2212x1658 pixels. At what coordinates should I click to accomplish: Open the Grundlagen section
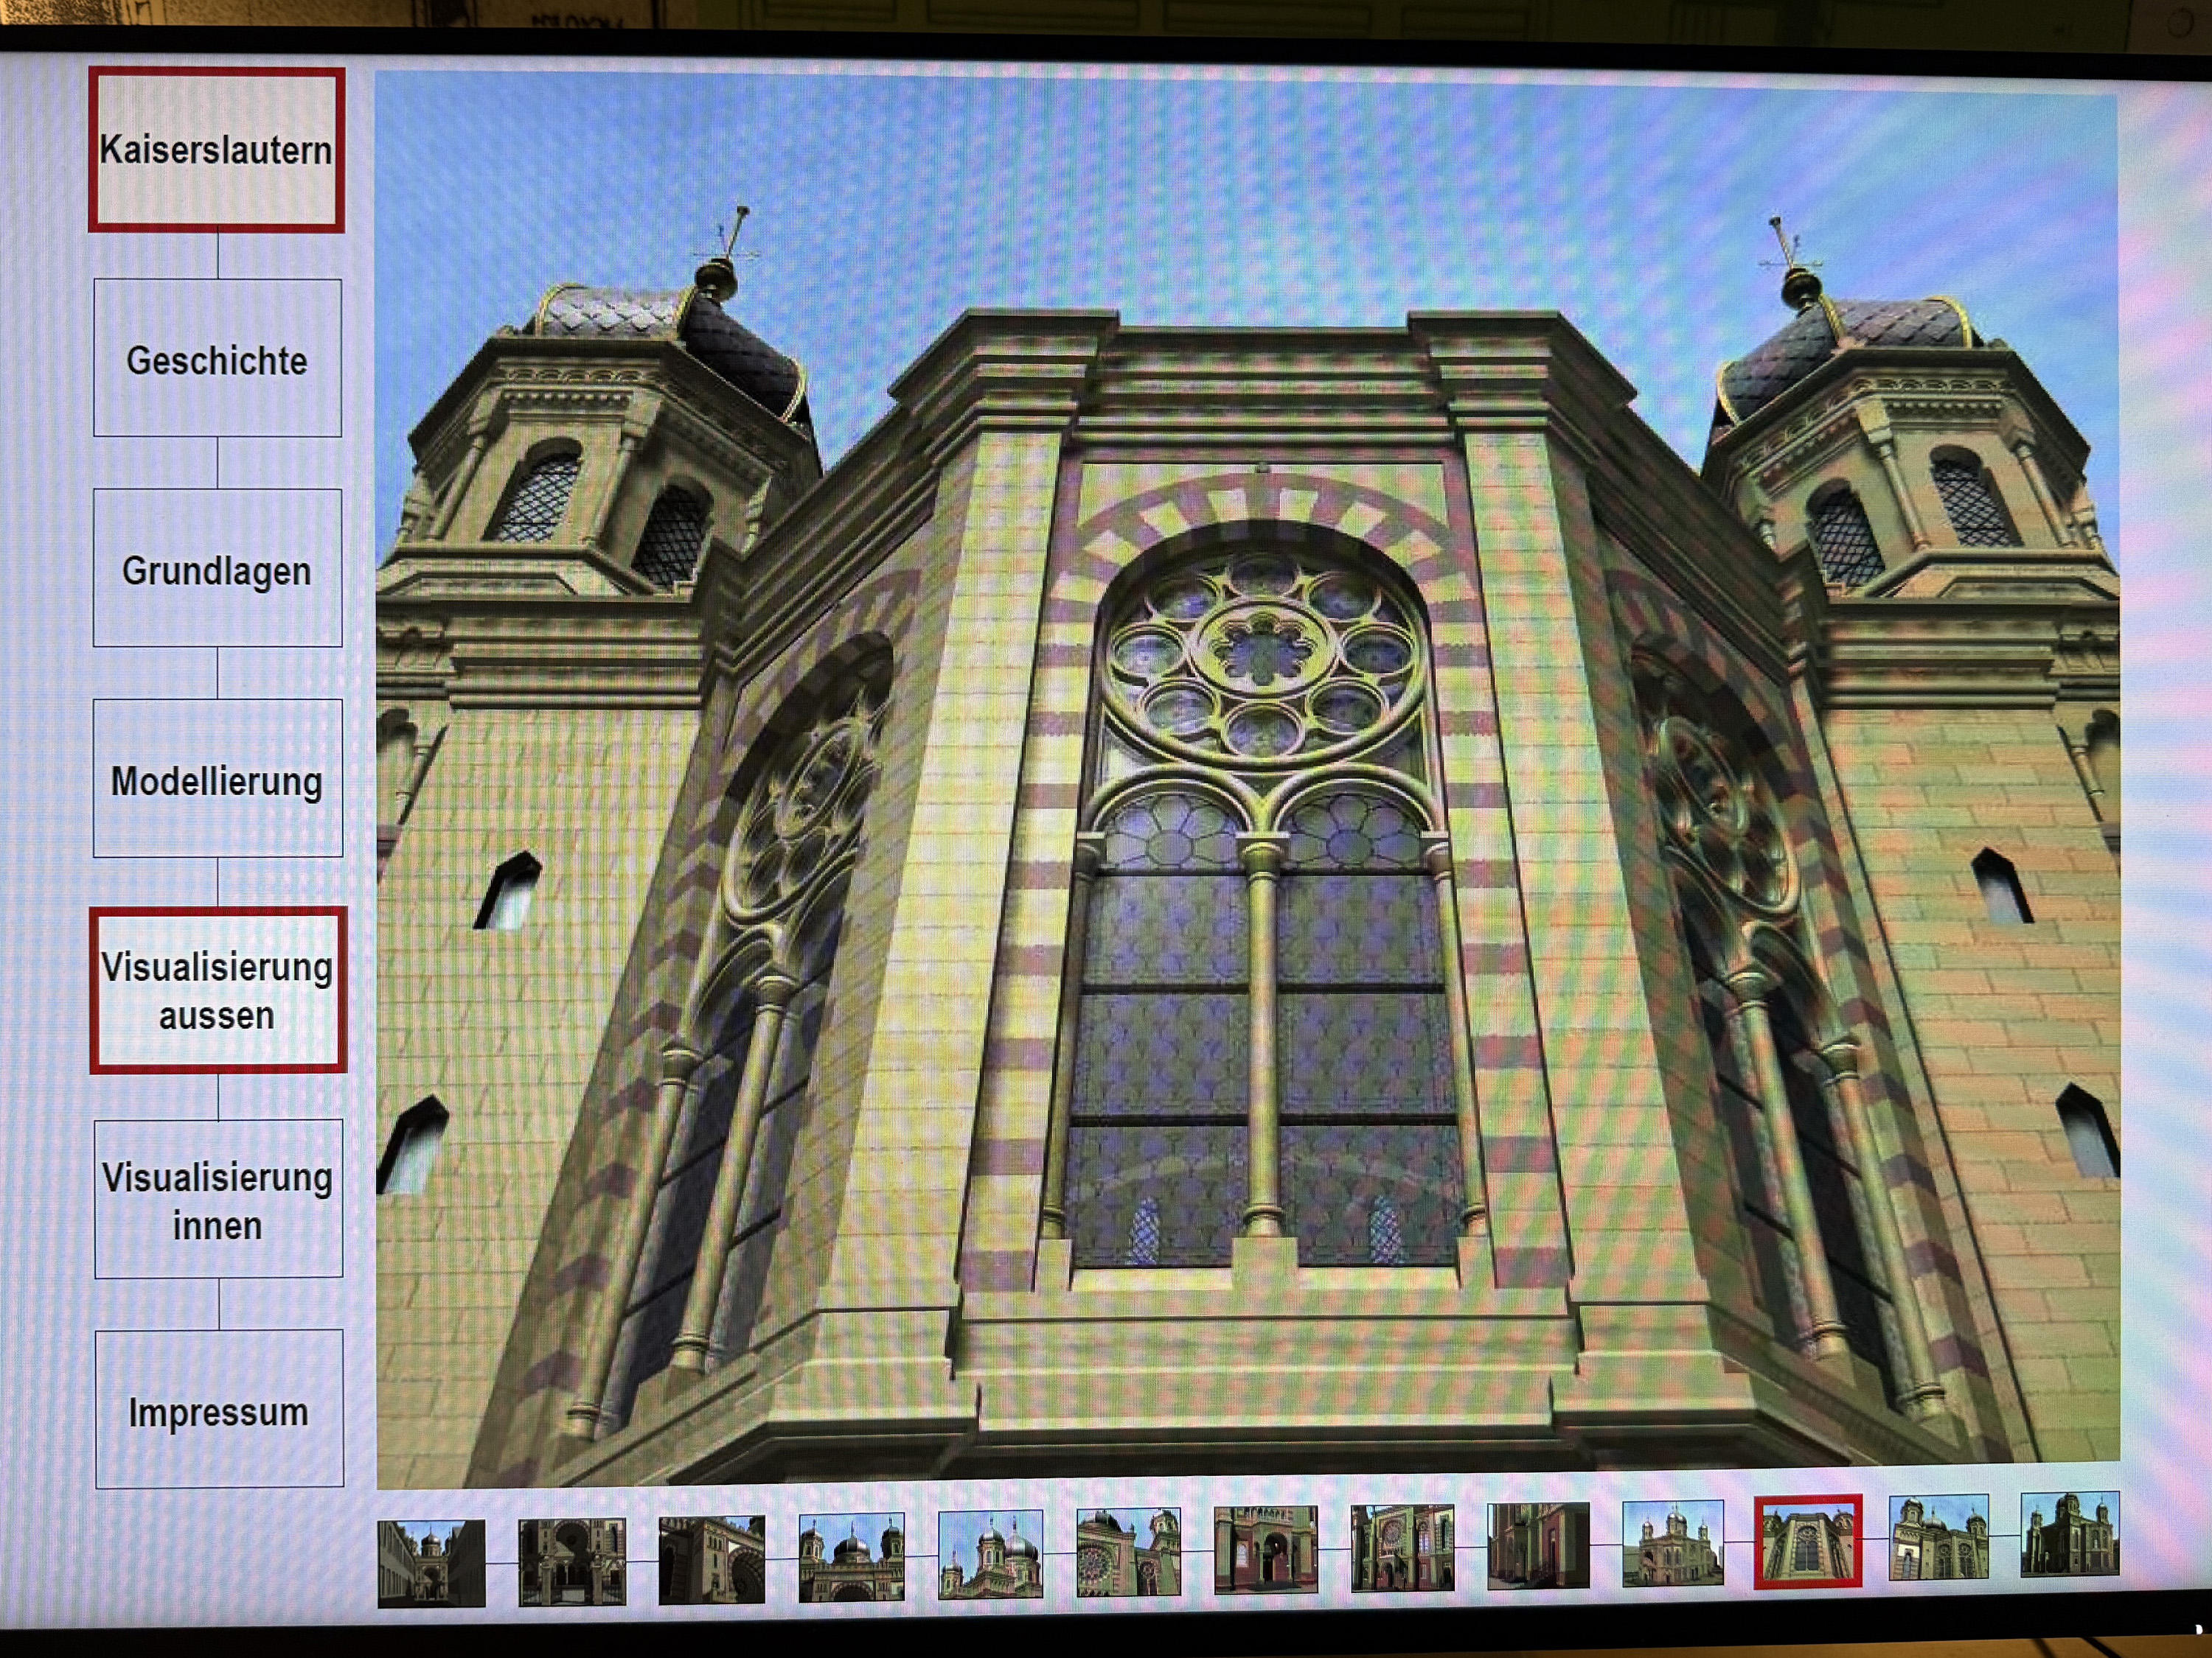[x=217, y=567]
